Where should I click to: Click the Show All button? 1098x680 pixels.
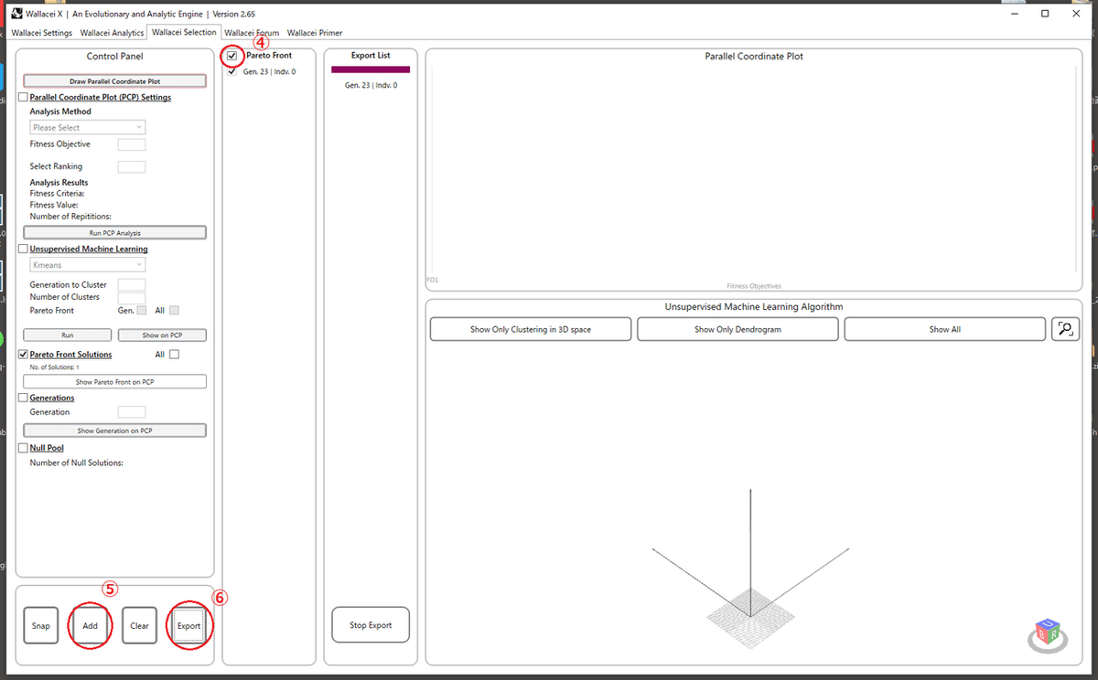pos(944,329)
